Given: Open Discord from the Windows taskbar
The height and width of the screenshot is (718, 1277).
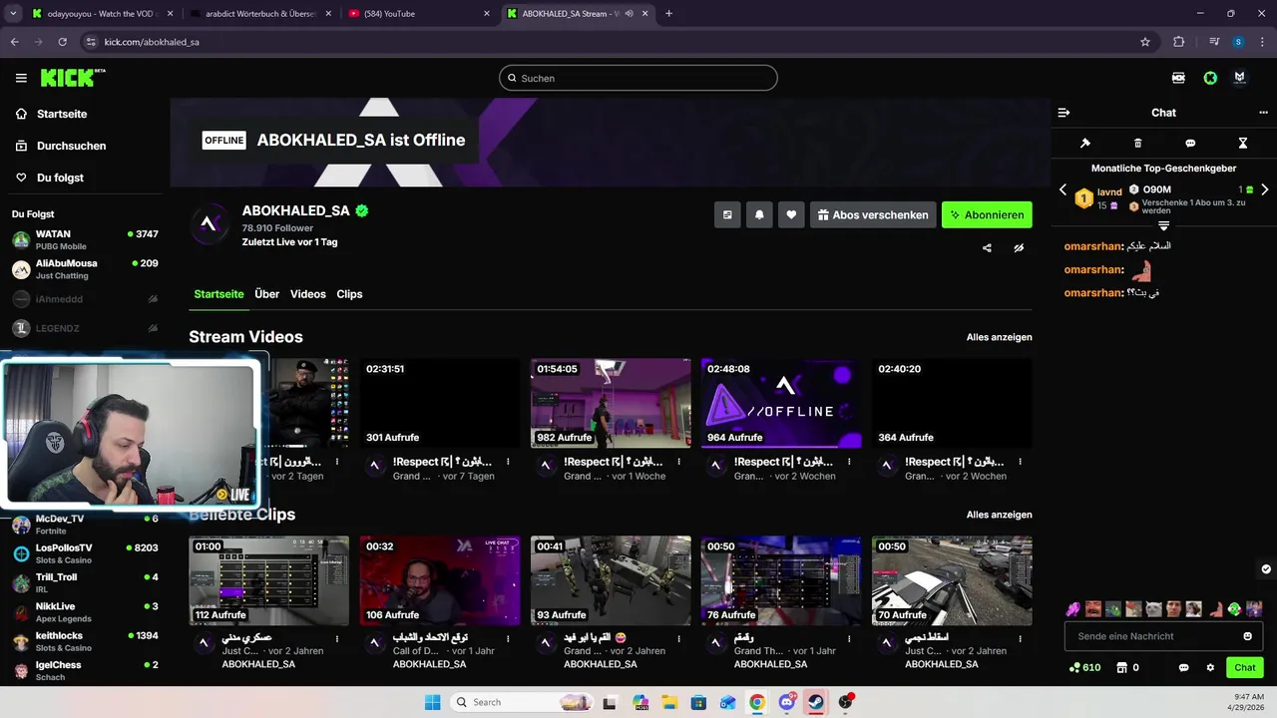Looking at the screenshot, I should point(787,702).
